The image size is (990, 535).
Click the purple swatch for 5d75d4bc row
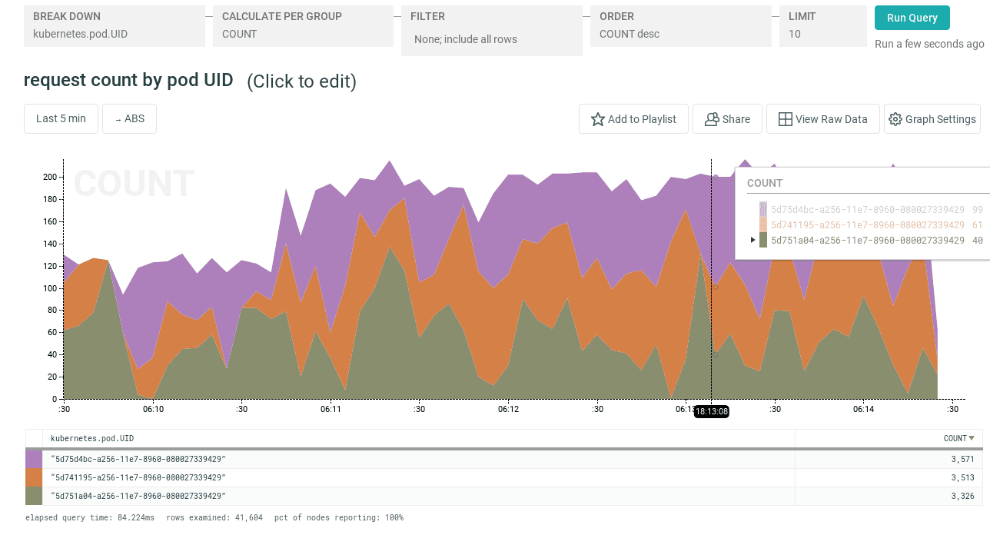(34, 459)
